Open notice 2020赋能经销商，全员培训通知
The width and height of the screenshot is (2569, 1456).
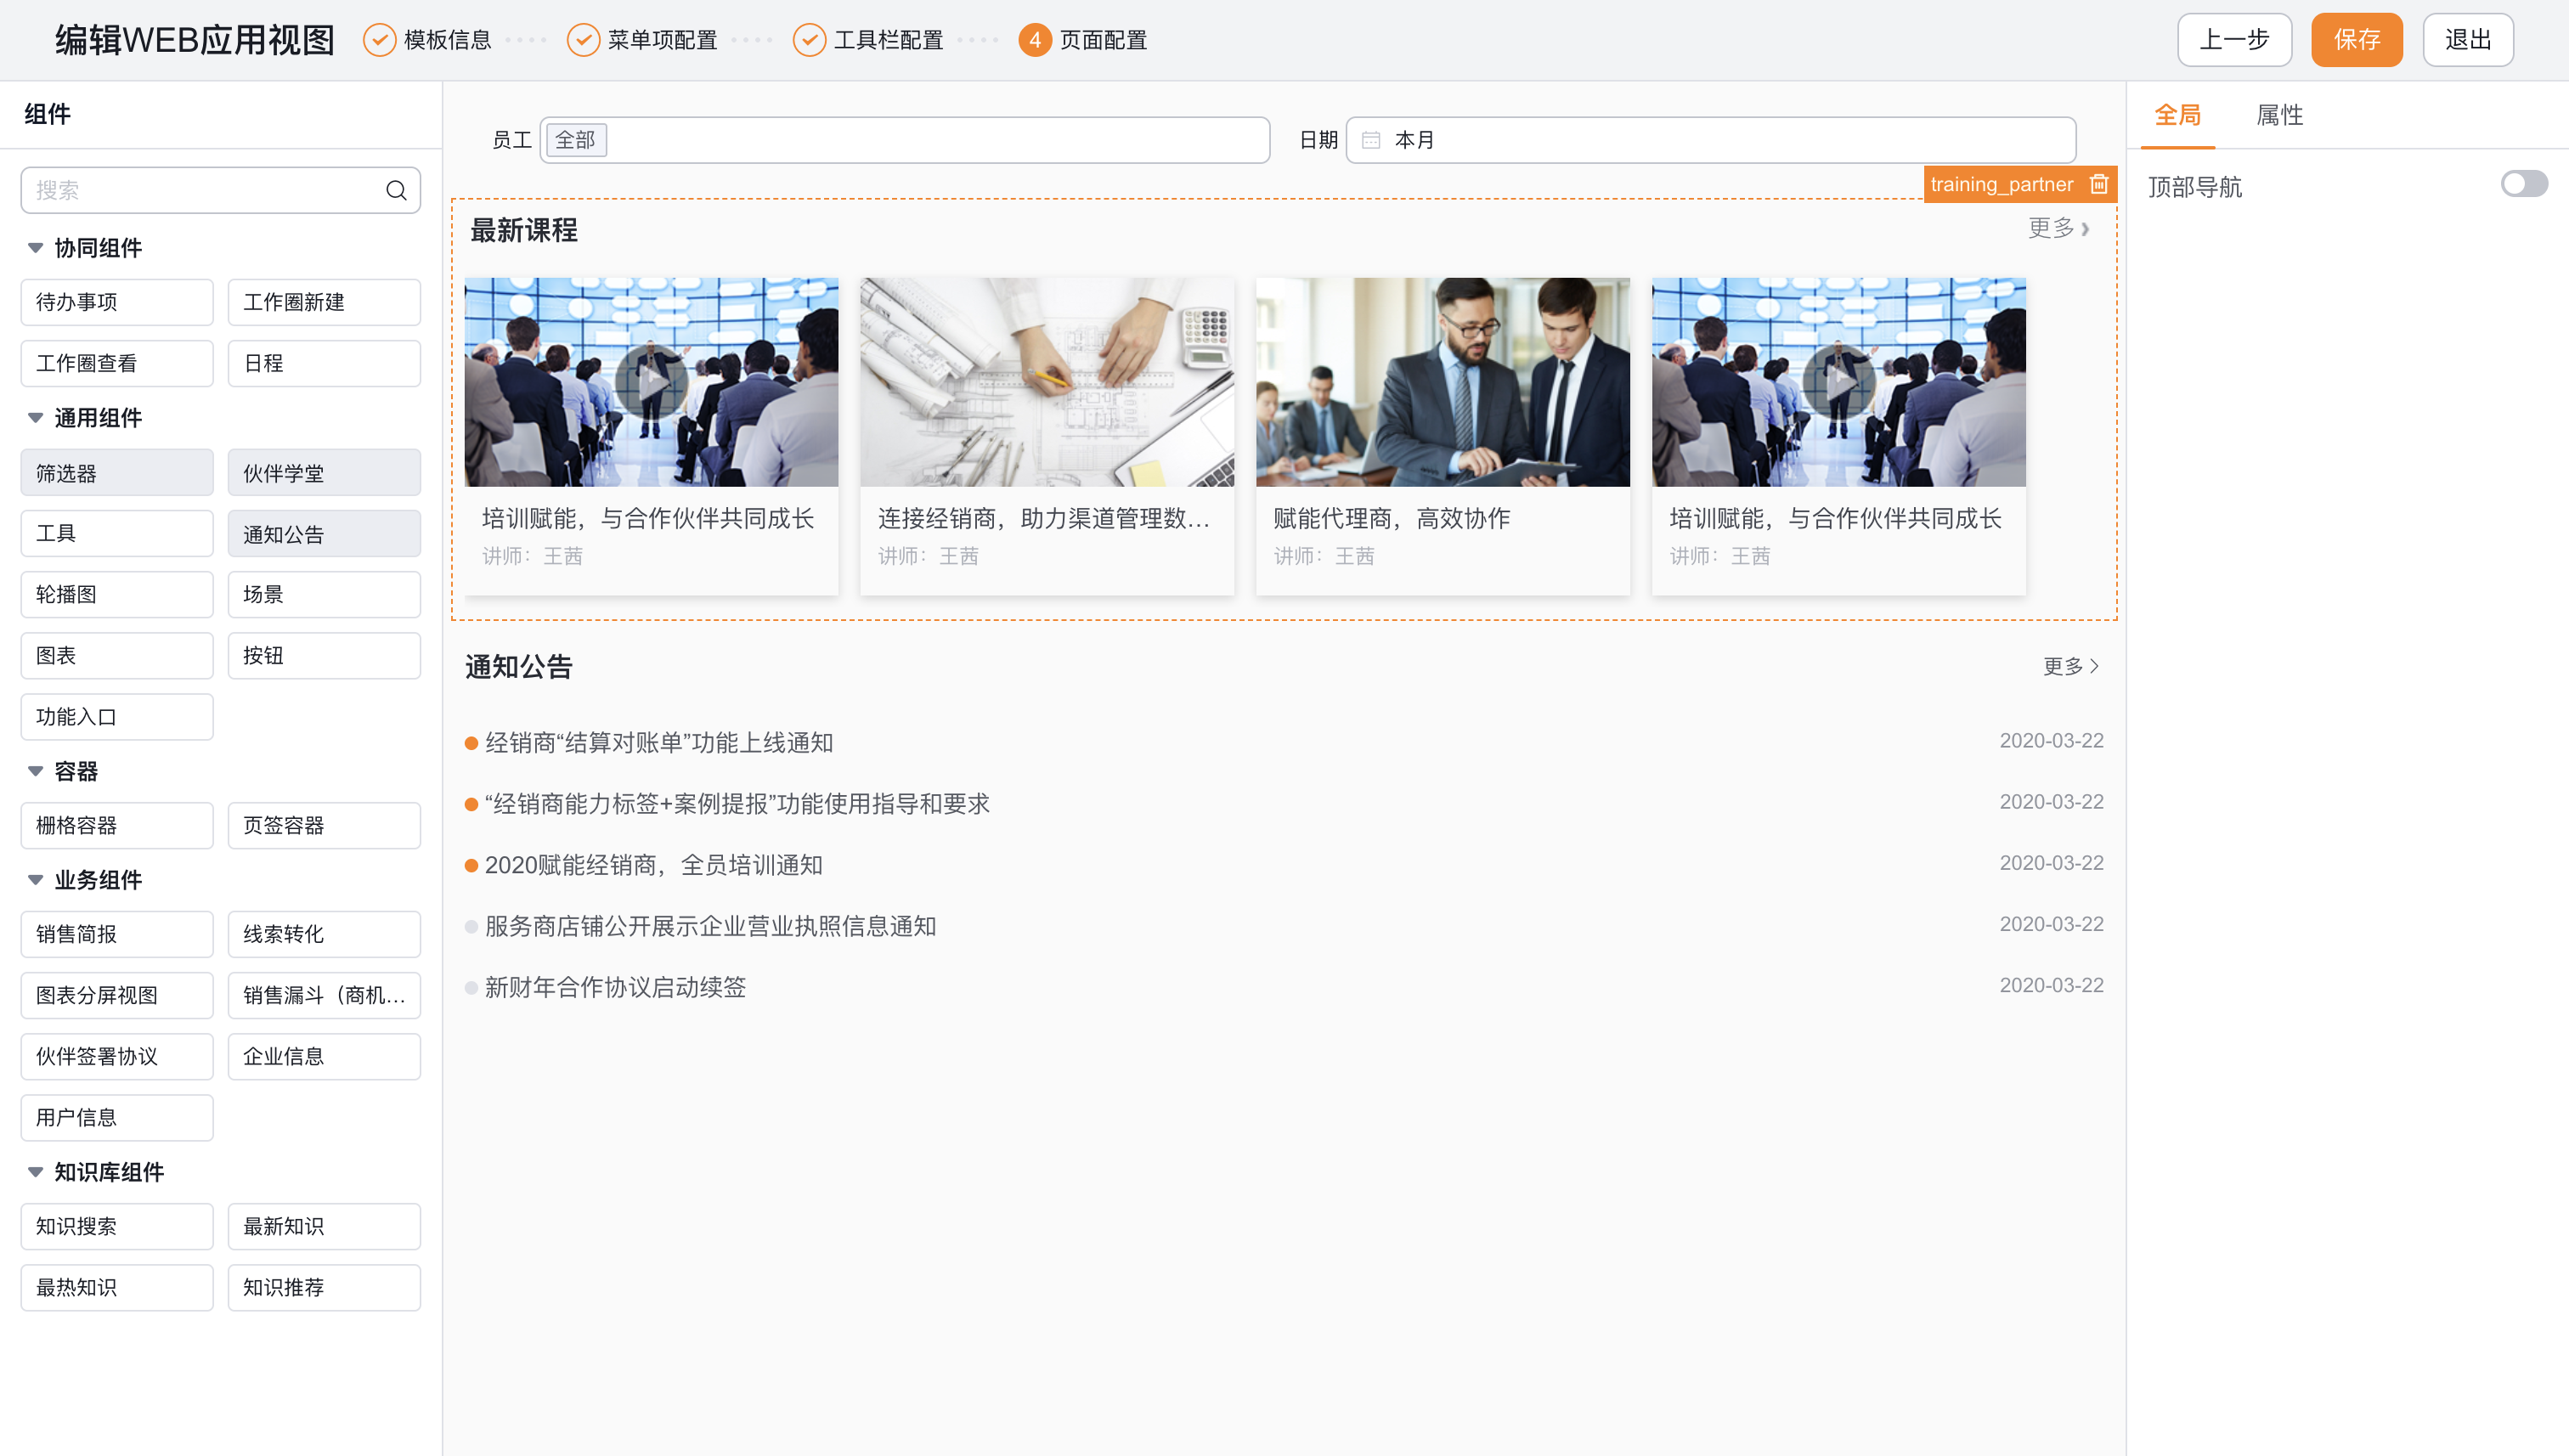click(654, 865)
